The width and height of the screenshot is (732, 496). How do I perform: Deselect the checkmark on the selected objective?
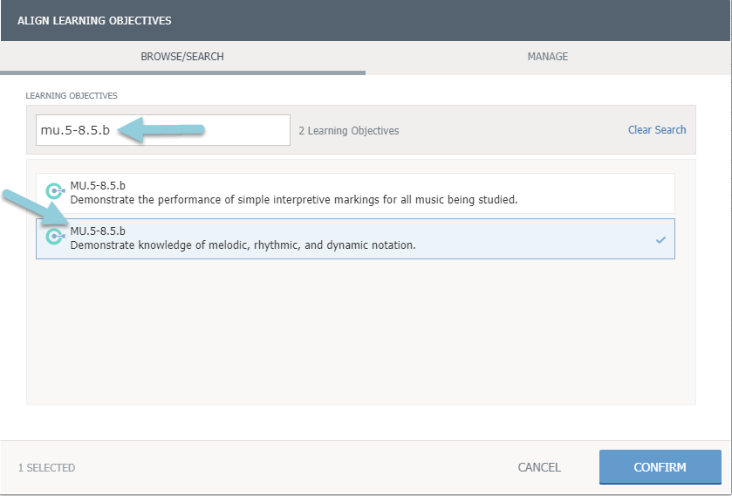[660, 239]
